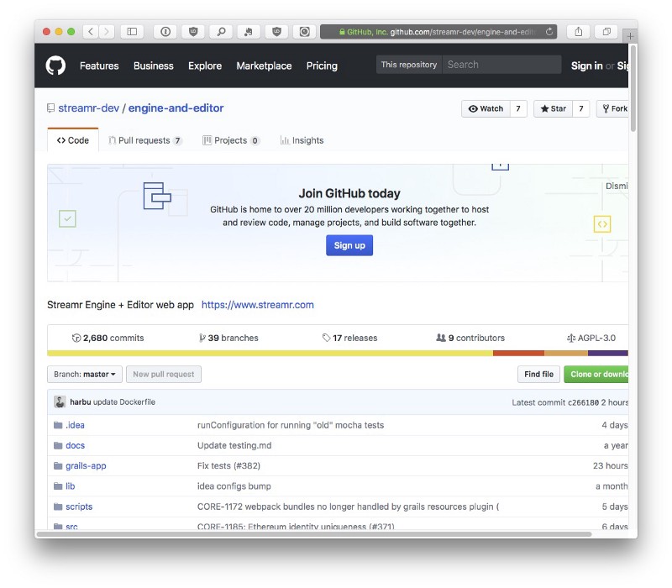This screenshot has height=588, width=672.
Task: View the 9 contributors
Action: pyautogui.click(x=470, y=338)
